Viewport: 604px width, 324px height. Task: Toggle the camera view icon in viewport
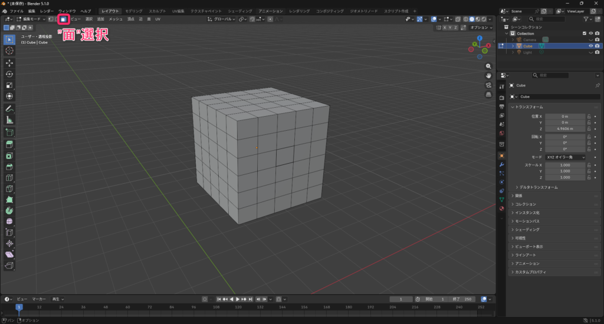(489, 85)
